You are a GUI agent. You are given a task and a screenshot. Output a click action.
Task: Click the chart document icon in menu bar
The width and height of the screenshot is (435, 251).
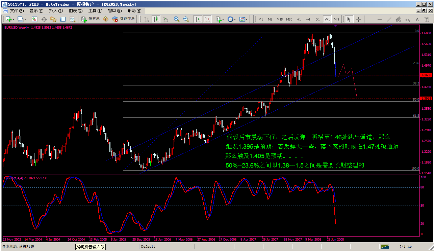point(5,11)
